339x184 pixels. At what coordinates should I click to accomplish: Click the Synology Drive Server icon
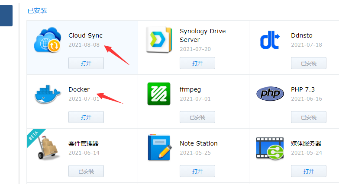click(159, 40)
